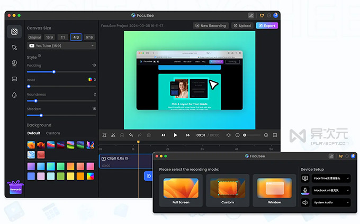Toggle the webcam device icon
Screen dimensions: 360x224
(x=305, y=179)
